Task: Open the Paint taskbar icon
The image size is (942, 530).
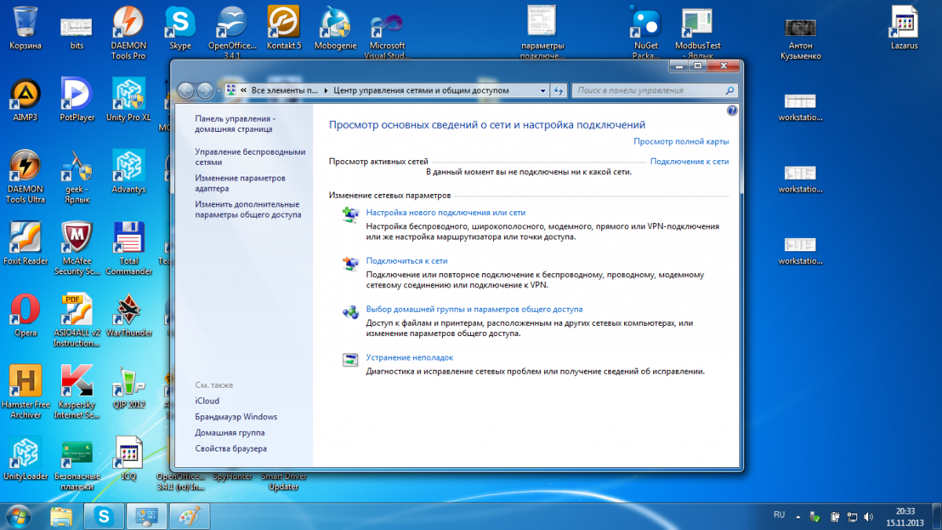Action: click(x=189, y=516)
